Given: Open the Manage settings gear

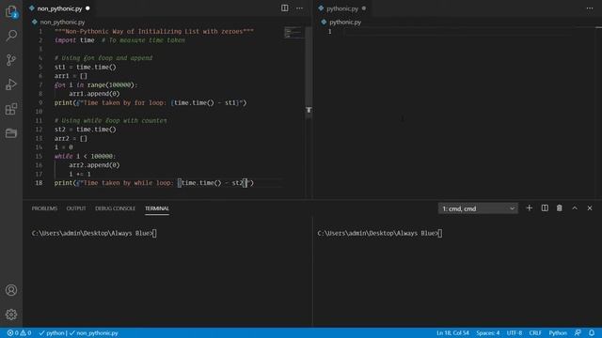Looking at the screenshot, I should [11, 315].
